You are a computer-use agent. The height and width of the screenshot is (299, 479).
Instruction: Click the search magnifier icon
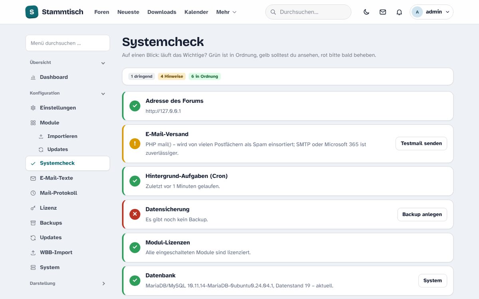tap(273, 12)
